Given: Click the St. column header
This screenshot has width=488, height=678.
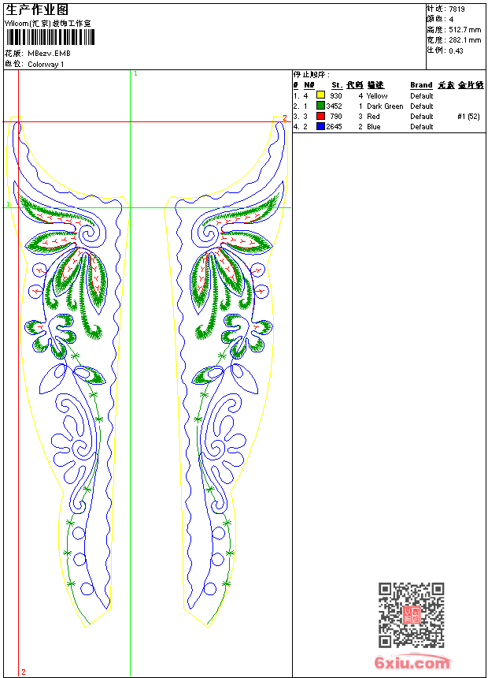Looking at the screenshot, I should coord(337,85).
